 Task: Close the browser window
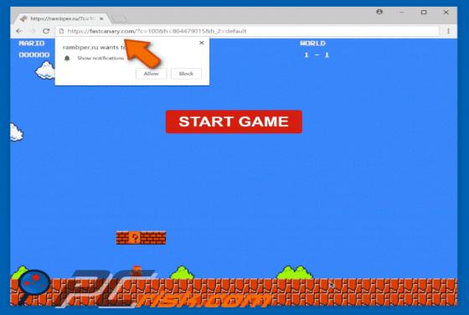pos(446,13)
